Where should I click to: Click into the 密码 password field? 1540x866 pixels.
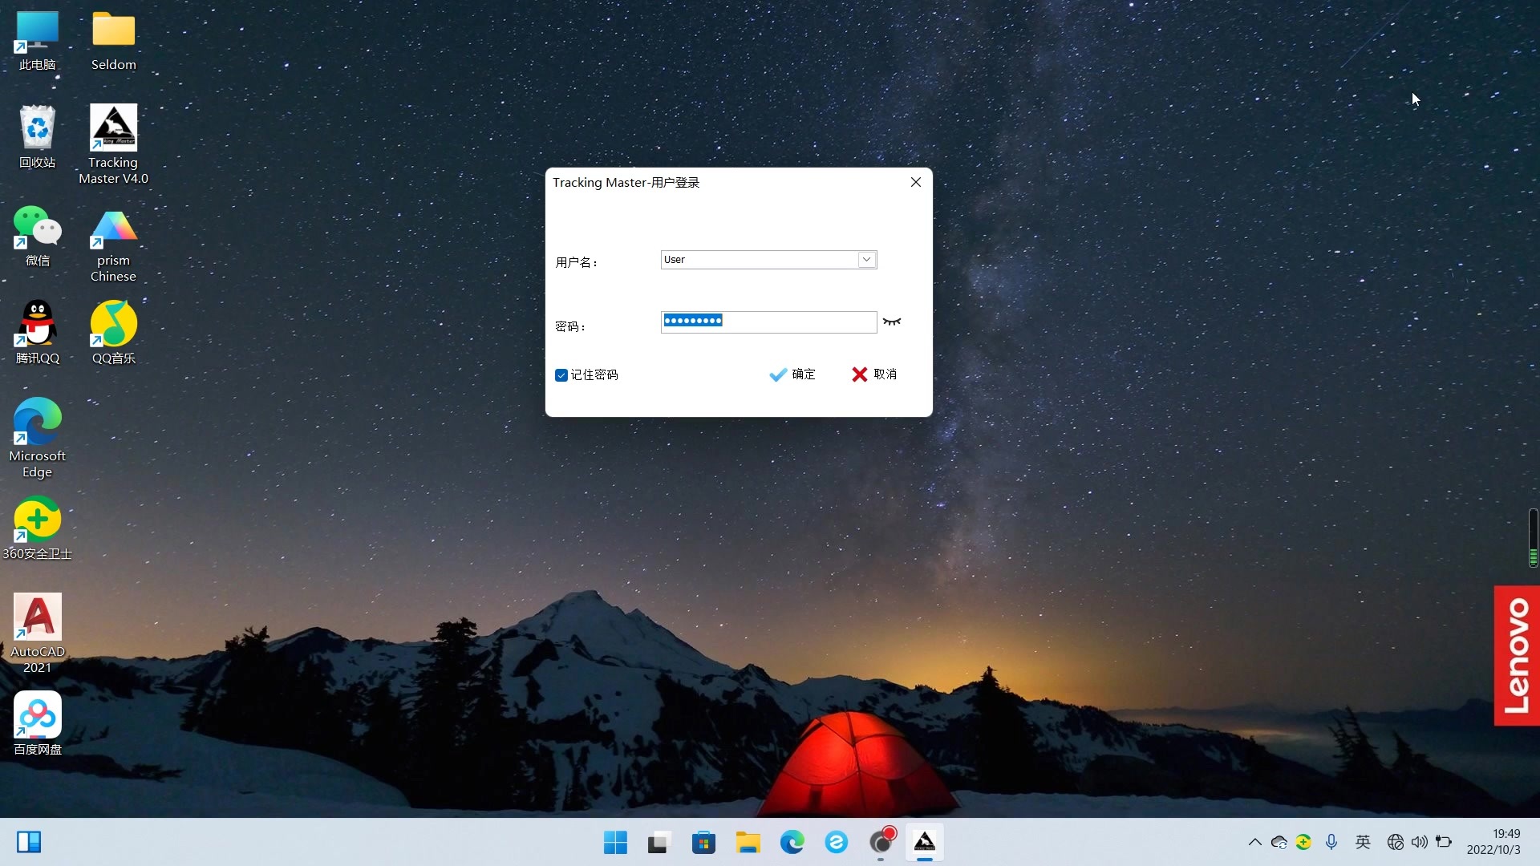coord(768,322)
